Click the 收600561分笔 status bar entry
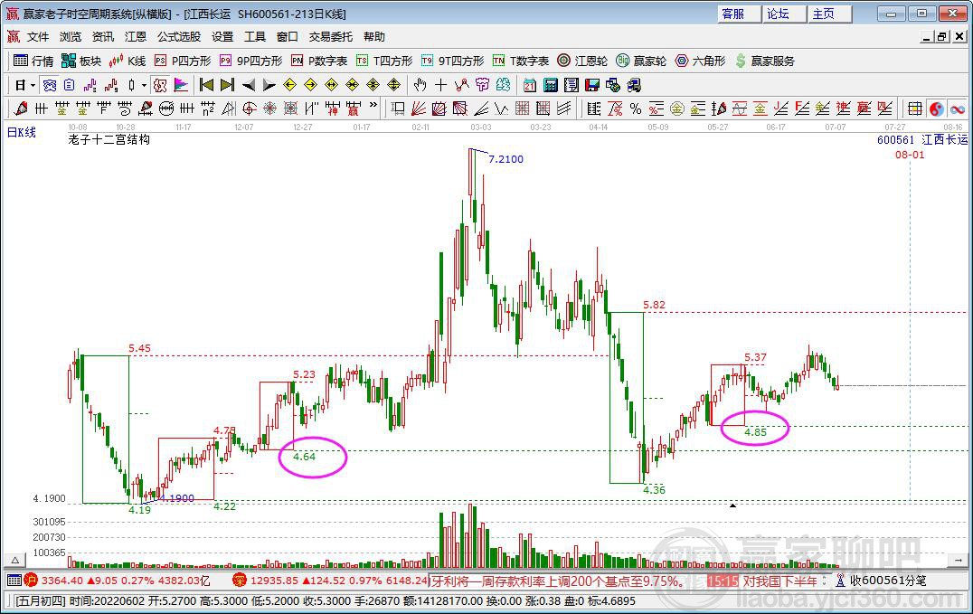The width and height of the screenshot is (973, 614). [x=882, y=581]
